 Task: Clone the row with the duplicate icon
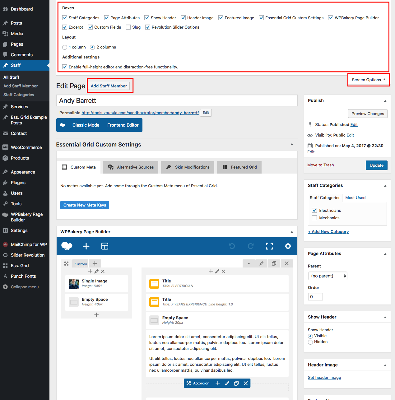pyautogui.click(x=274, y=263)
